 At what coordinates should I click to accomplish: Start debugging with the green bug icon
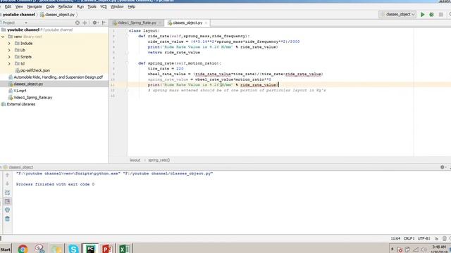[431, 14]
